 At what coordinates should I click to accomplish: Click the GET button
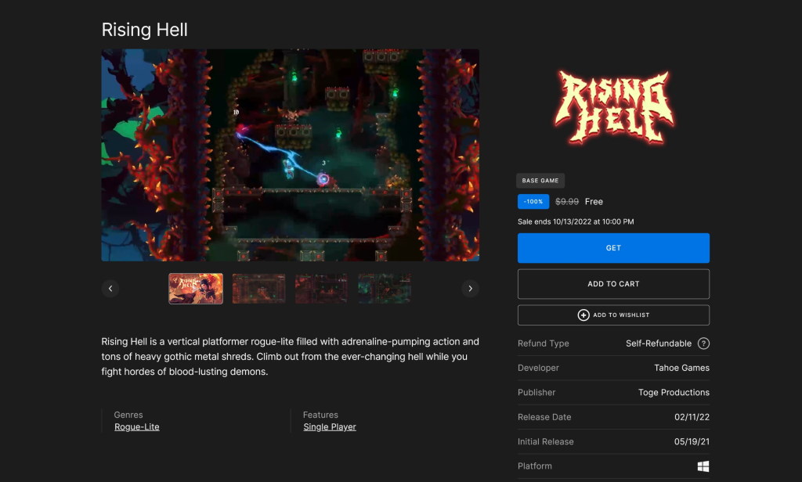pyautogui.click(x=613, y=247)
